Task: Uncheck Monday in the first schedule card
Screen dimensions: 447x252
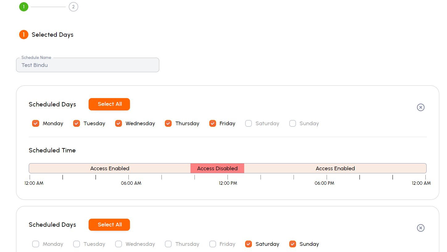Action: (x=36, y=123)
